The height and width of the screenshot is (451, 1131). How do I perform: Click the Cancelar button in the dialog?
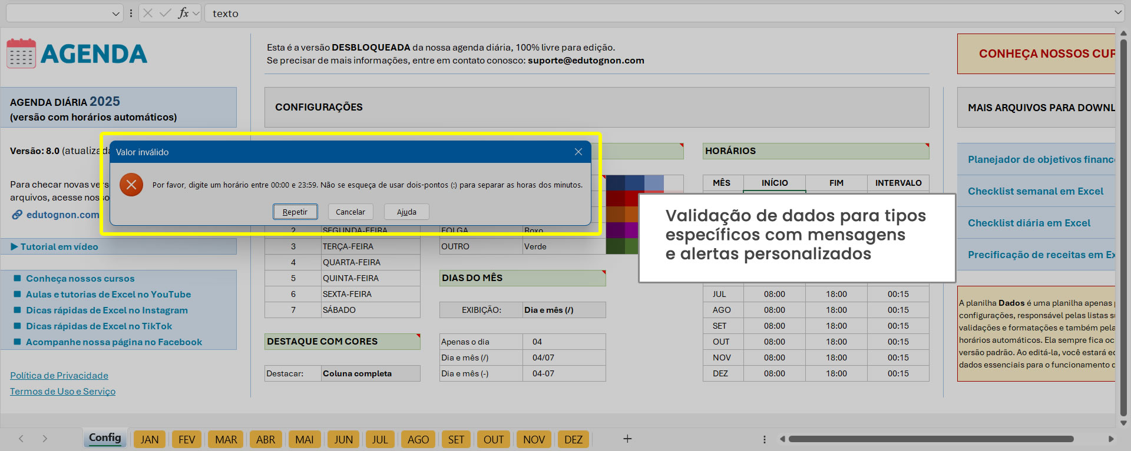click(350, 212)
